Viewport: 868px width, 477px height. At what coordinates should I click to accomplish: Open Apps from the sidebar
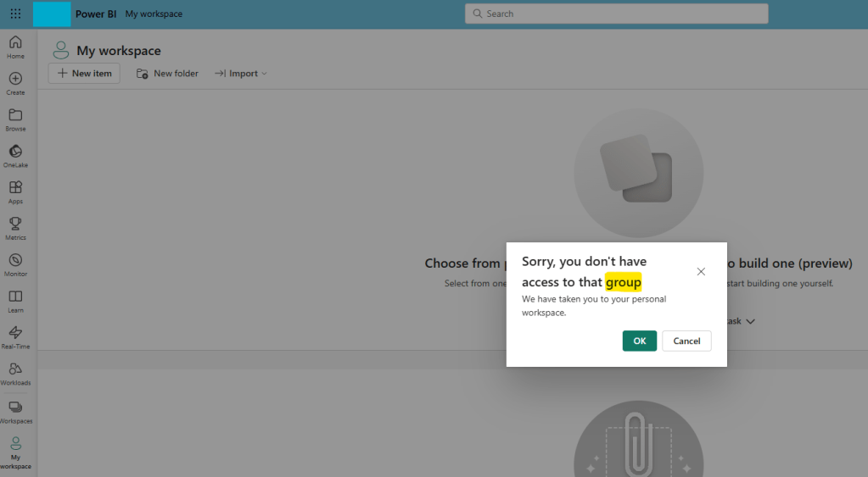(x=15, y=191)
